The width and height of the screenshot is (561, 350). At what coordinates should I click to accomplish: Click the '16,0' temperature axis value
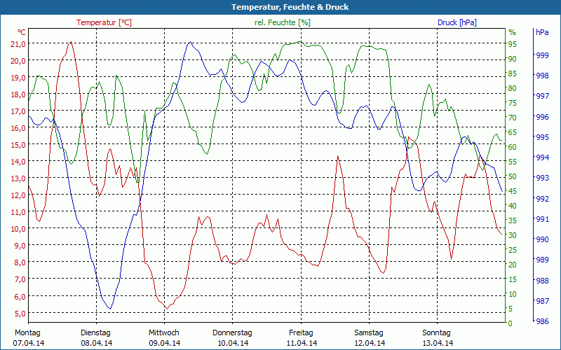18,128
